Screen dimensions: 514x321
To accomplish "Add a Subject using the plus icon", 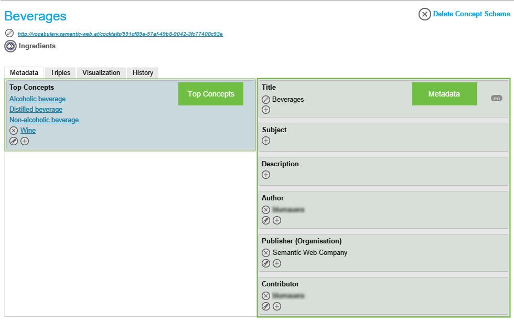I will coord(266,141).
